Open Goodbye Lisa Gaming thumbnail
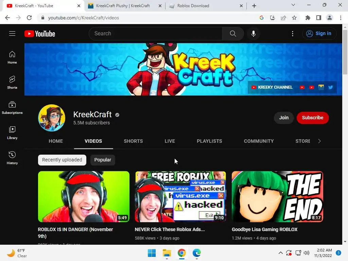 point(277,197)
